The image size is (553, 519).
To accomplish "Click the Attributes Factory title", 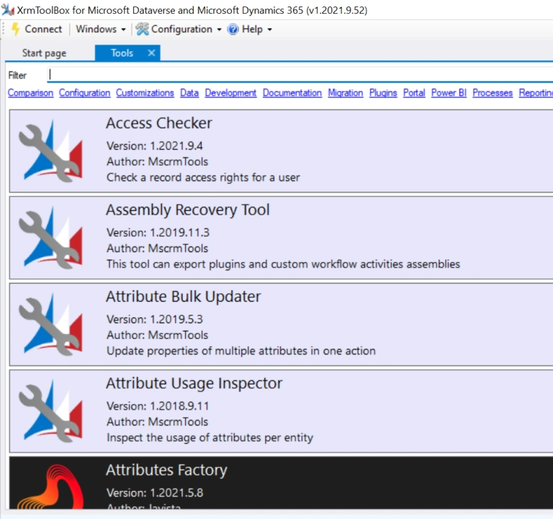I will (166, 470).
